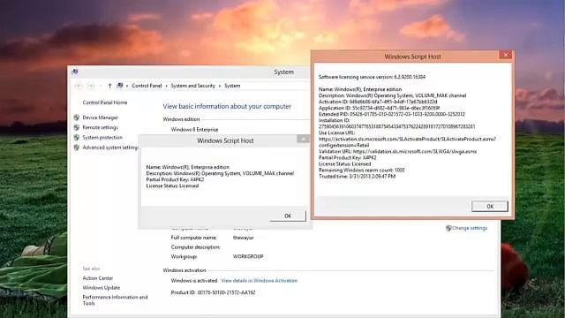Expand dropdown after System and Security breadcrumb
565x318 pixels.
[x=220, y=86]
